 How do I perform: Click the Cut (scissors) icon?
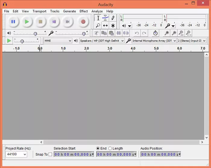(96, 33)
